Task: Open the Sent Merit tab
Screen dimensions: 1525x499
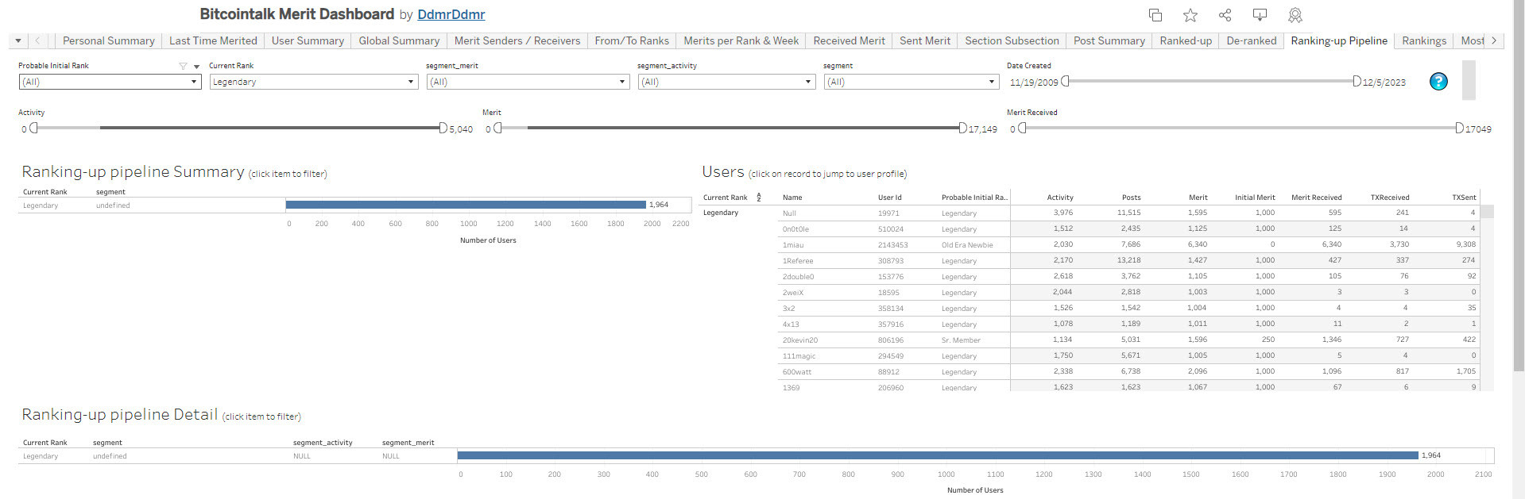Action: pyautogui.click(x=925, y=40)
